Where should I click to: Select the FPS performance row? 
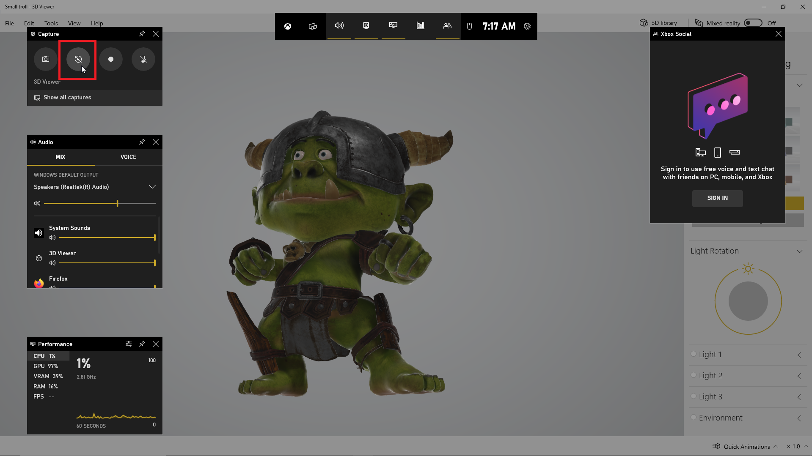point(49,396)
